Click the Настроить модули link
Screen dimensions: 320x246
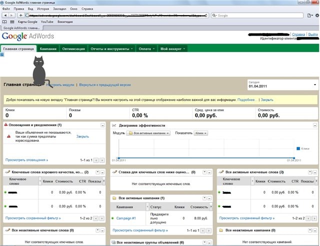[x=60, y=85]
